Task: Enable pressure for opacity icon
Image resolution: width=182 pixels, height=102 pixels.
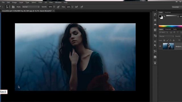Action: [58, 7]
